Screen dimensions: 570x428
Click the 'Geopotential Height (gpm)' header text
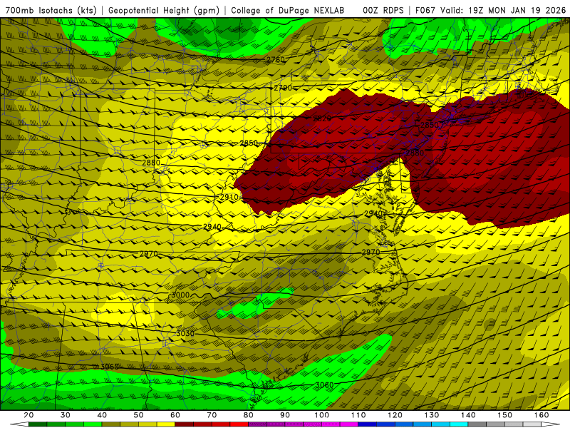click(x=164, y=10)
